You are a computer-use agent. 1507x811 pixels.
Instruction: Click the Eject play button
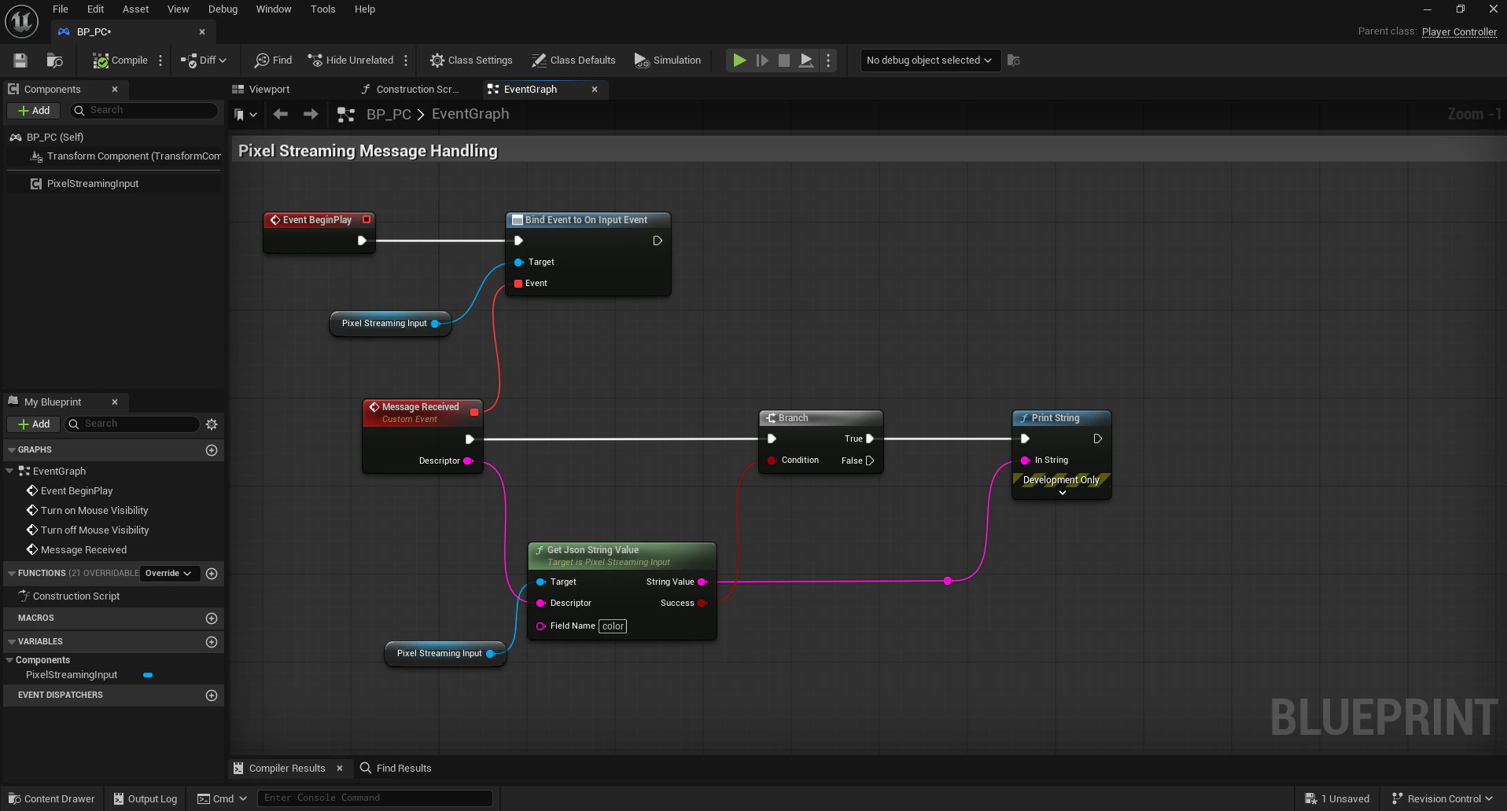click(806, 61)
